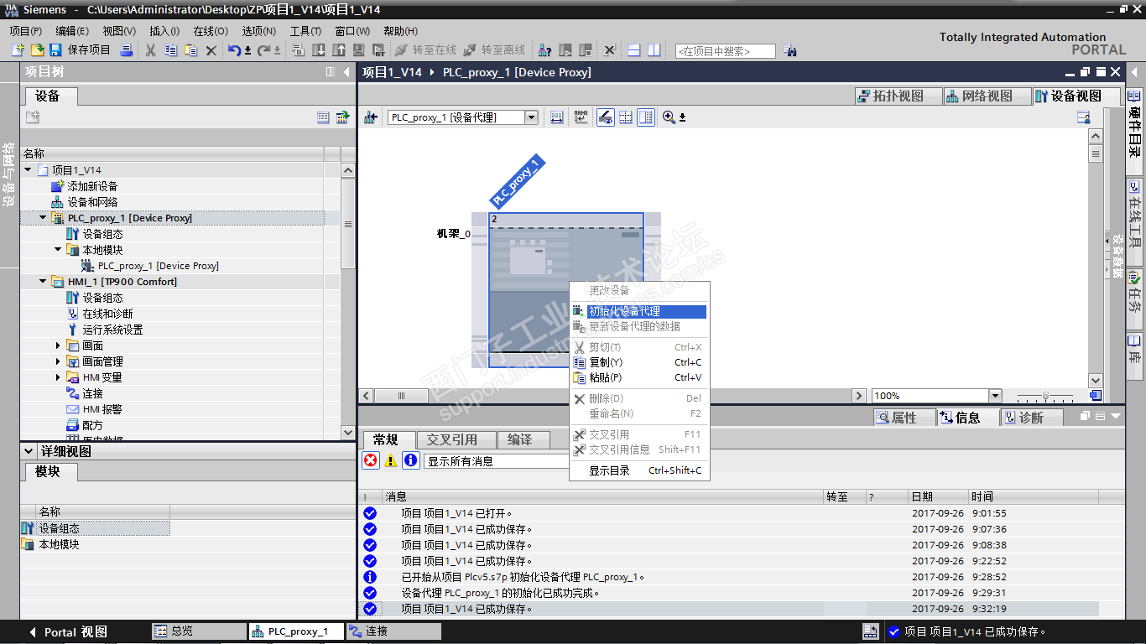1146x644 pixels.
Task: Collapse the 项目1_V14 project tree node
Action: [x=28, y=169]
